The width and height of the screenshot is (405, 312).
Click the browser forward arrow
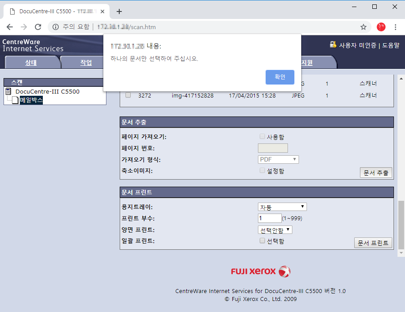click(24, 27)
